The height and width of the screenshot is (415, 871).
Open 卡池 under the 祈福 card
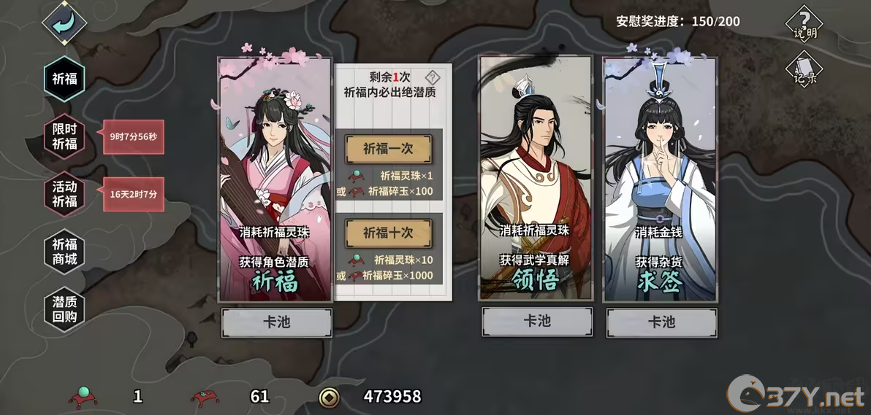pos(277,322)
